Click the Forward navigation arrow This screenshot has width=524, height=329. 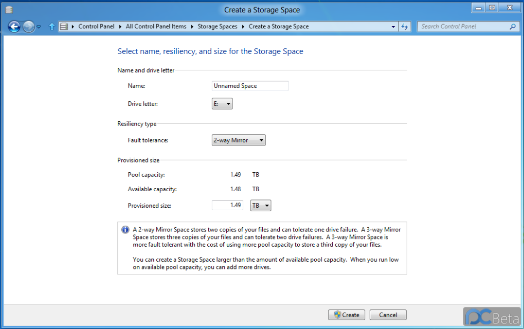click(x=29, y=27)
